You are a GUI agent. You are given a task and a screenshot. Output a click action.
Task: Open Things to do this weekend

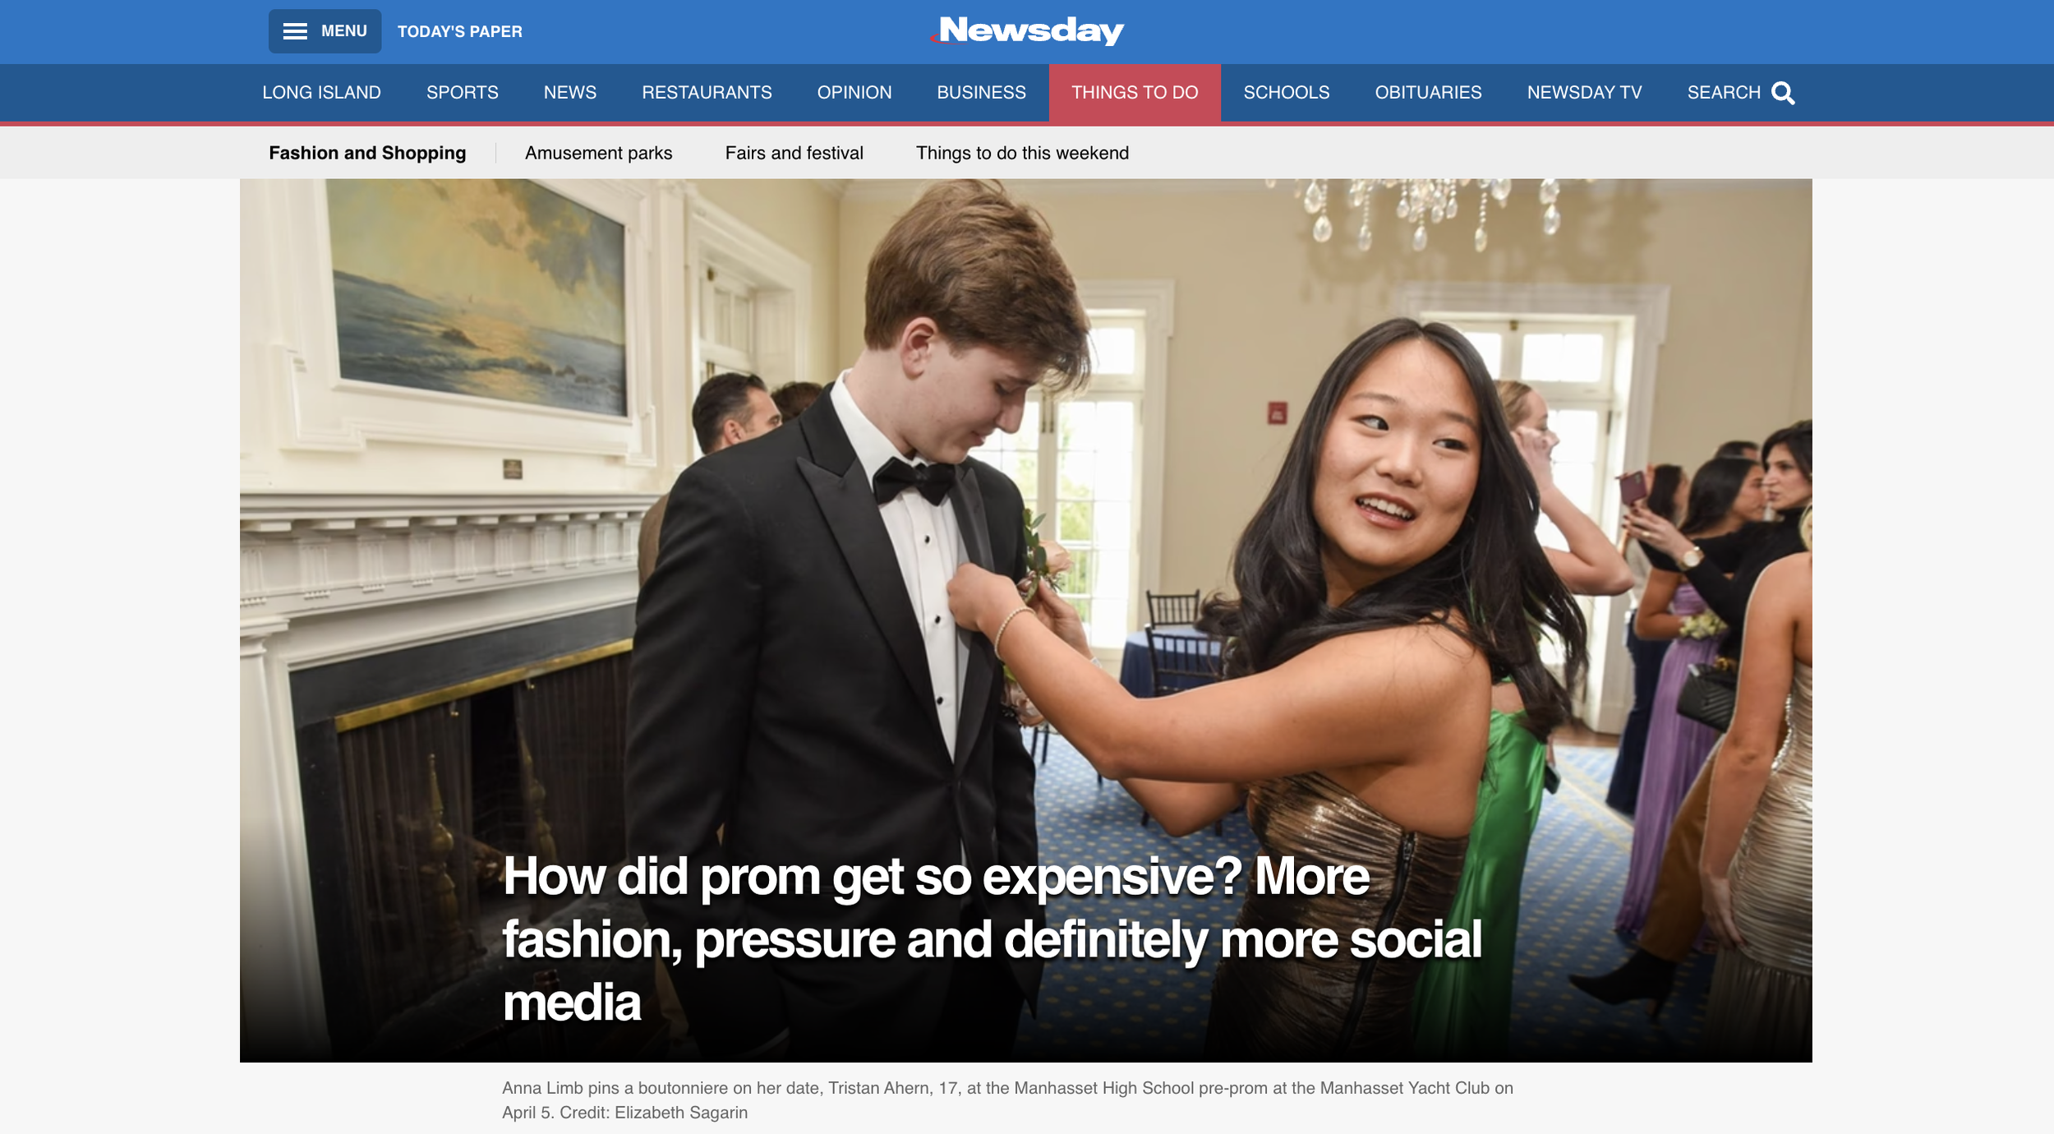click(1022, 153)
